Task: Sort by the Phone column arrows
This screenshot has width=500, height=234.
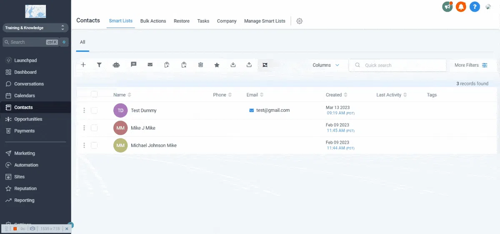Action: (x=230, y=95)
